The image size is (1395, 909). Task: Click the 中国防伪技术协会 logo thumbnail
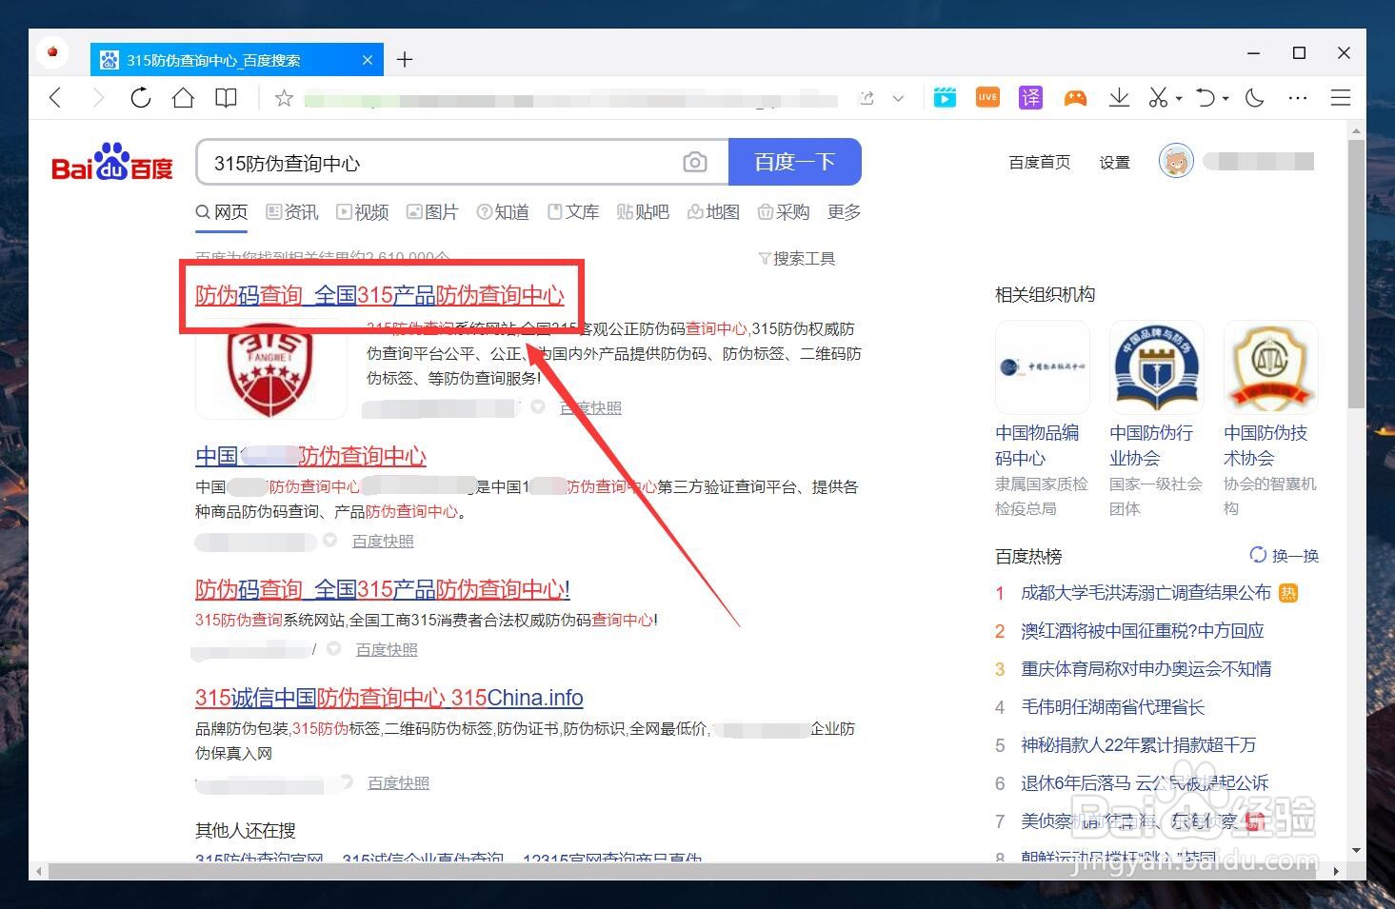click(x=1271, y=367)
